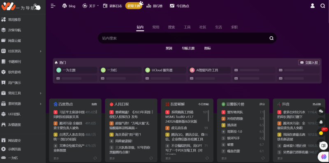Expand the 素材资源 sidebar submenu

coord(41,104)
